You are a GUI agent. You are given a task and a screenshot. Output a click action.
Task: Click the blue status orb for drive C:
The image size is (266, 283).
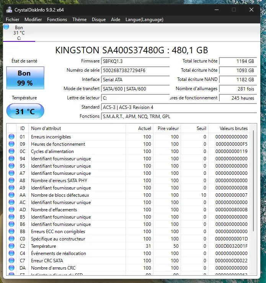(6, 27)
